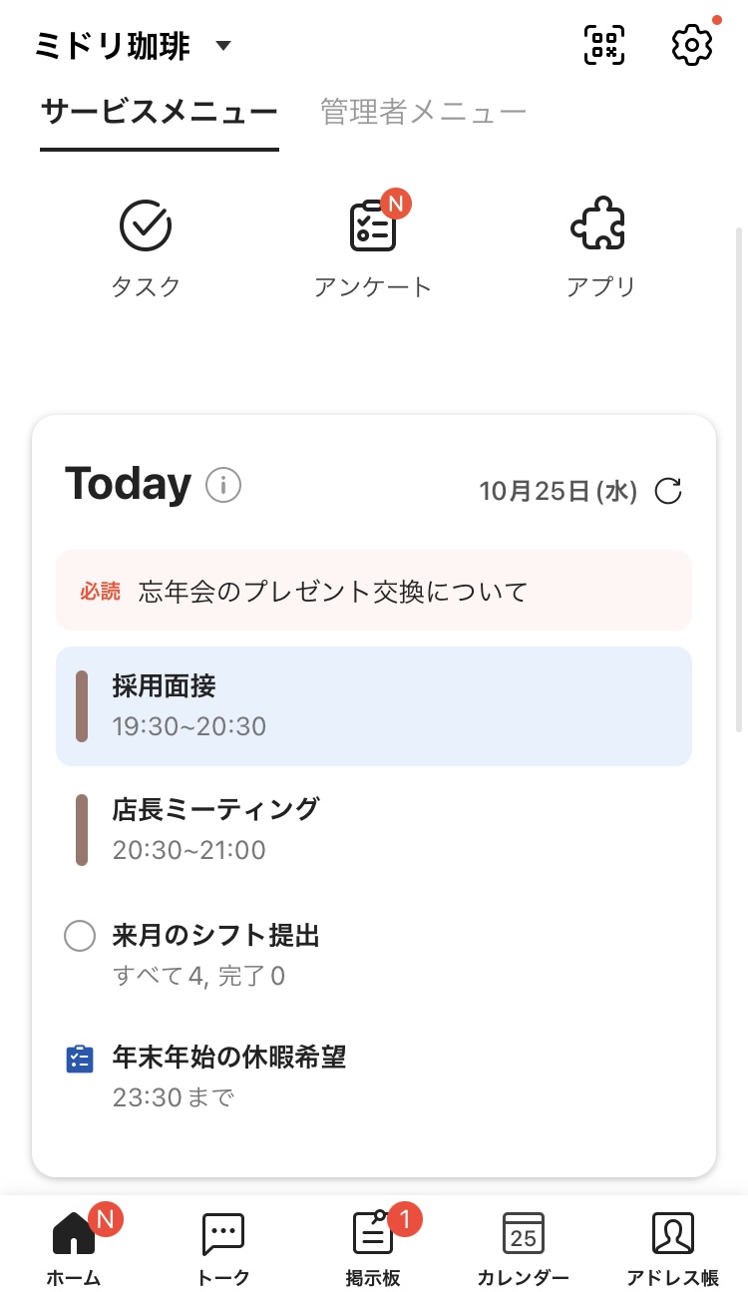This screenshot has width=748, height=1292.
Task: Click the page scrollbar on the right
Action: pyautogui.click(x=739, y=479)
